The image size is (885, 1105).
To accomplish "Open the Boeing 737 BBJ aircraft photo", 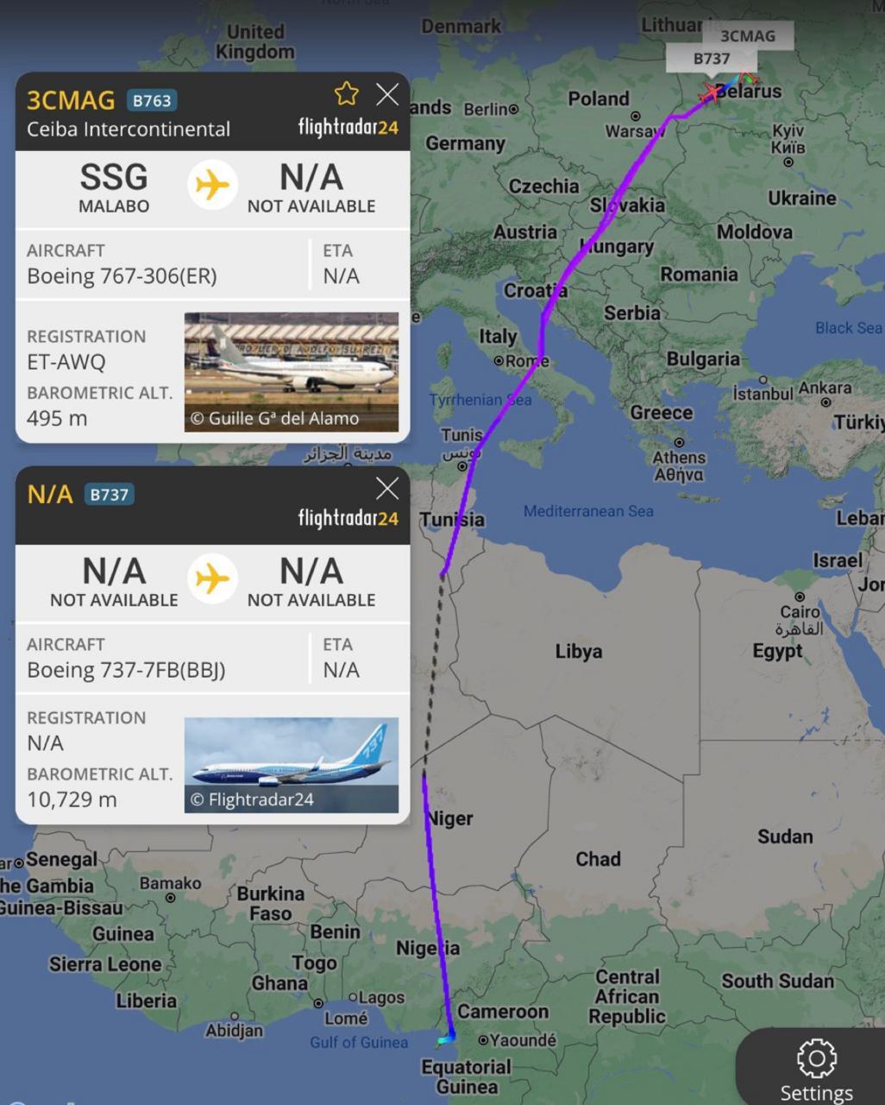I will click(292, 765).
